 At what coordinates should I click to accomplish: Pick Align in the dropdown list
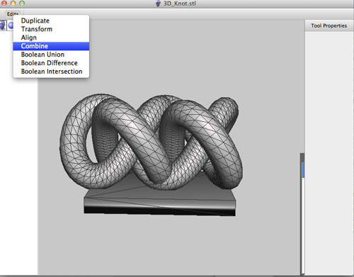click(51, 38)
